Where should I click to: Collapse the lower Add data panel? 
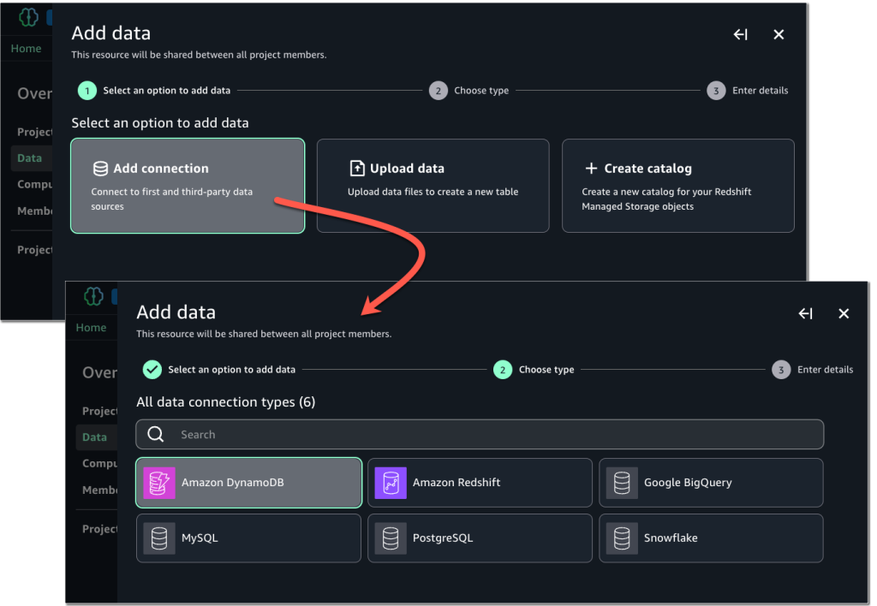pos(806,313)
